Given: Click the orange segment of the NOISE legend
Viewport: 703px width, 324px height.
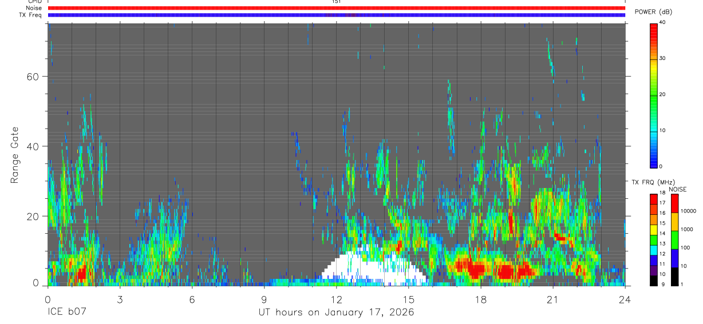Looking at the screenshot, I should (x=674, y=221).
